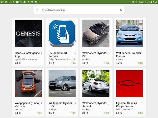Open Wallpapers Hyundai Veloster car image
This screenshot has width=158, height=118.
click(28, 83)
